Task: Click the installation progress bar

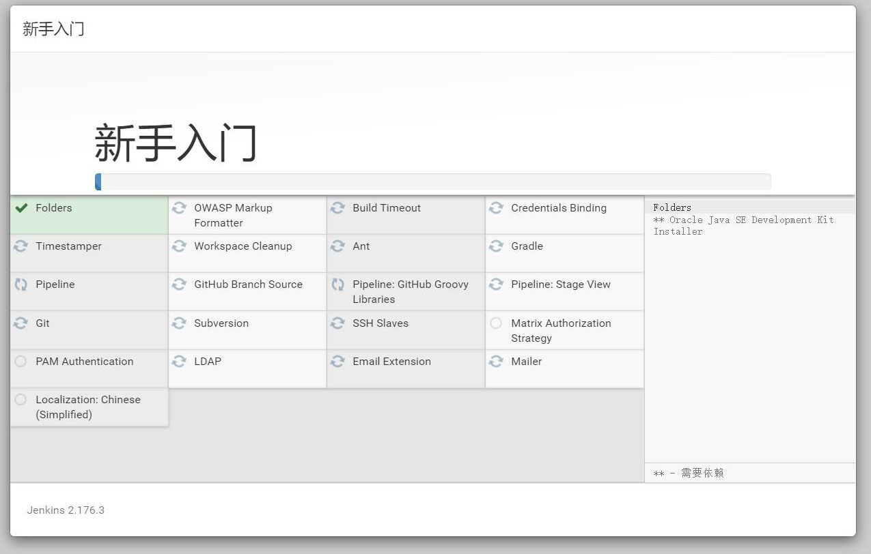Action: [x=432, y=181]
